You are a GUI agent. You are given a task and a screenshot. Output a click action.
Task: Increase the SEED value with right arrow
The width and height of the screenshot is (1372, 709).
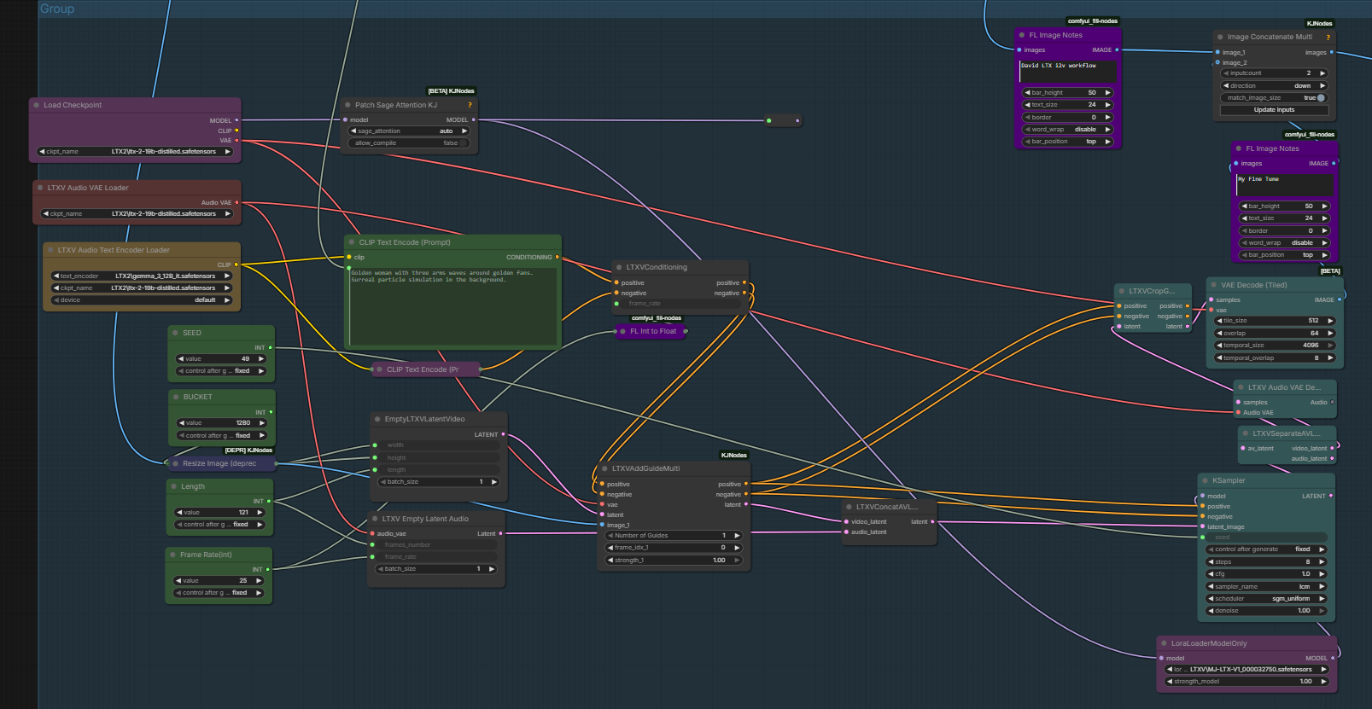(x=261, y=359)
